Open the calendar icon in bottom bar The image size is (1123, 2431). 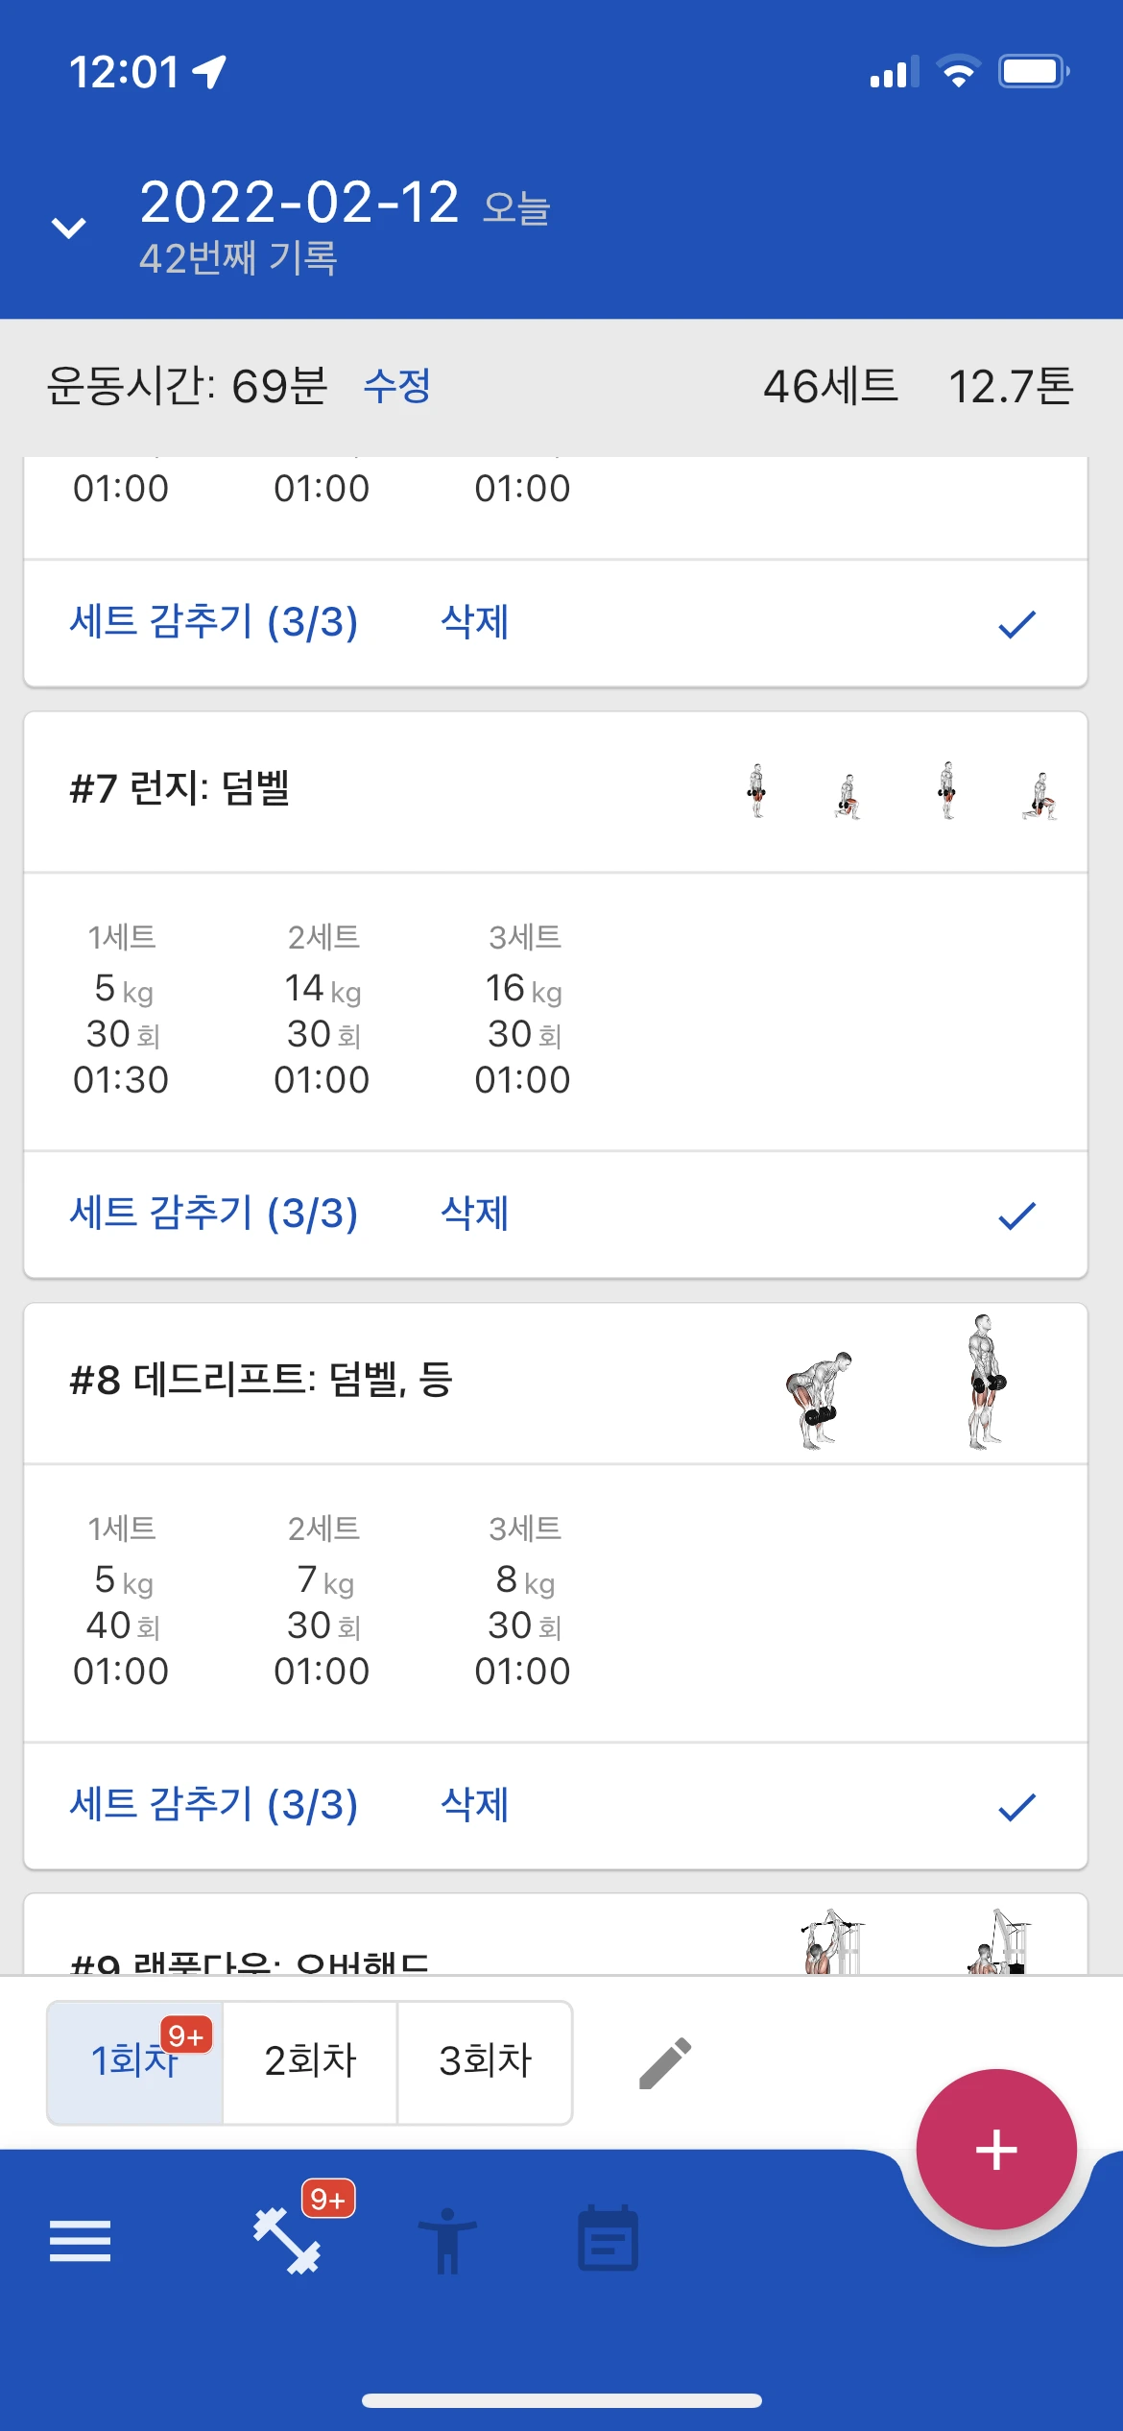(608, 2239)
